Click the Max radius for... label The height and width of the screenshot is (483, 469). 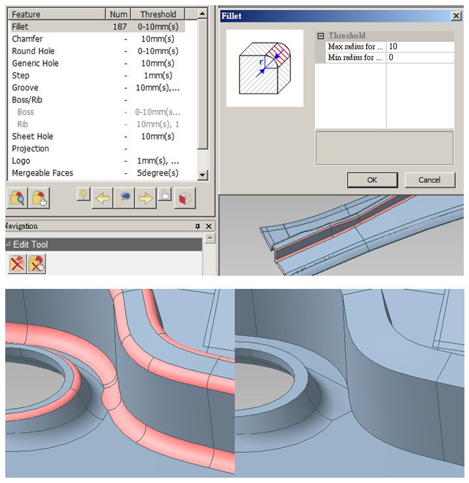click(x=355, y=47)
